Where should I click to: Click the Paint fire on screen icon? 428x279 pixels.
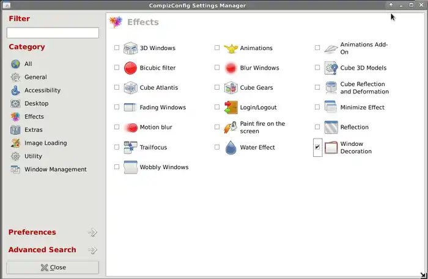tap(231, 128)
